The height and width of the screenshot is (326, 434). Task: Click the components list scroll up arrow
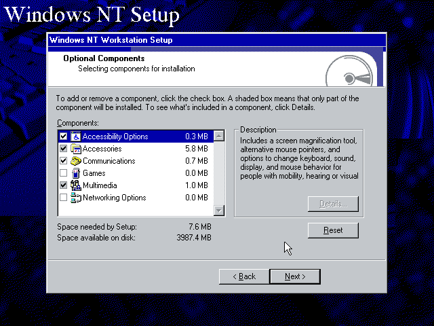(219, 136)
